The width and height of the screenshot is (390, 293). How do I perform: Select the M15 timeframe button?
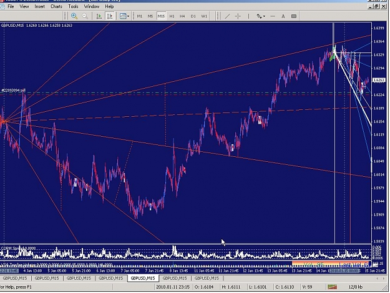[x=161, y=16]
